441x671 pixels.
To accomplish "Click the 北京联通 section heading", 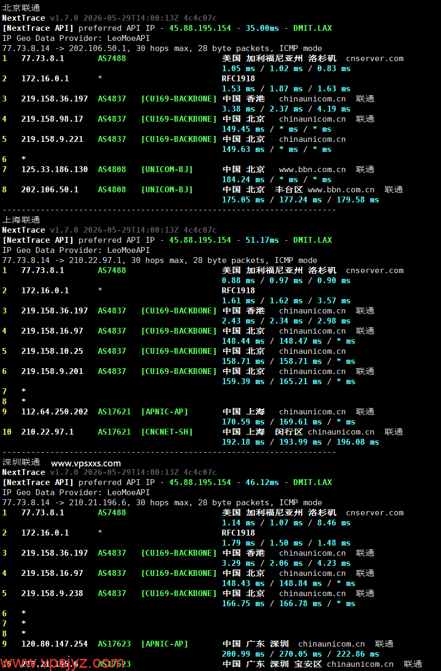I will click(21, 8).
